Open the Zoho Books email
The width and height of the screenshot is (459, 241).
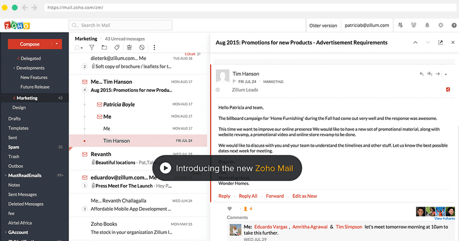[138, 228]
